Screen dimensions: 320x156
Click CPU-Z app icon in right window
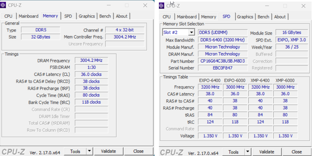161,6
